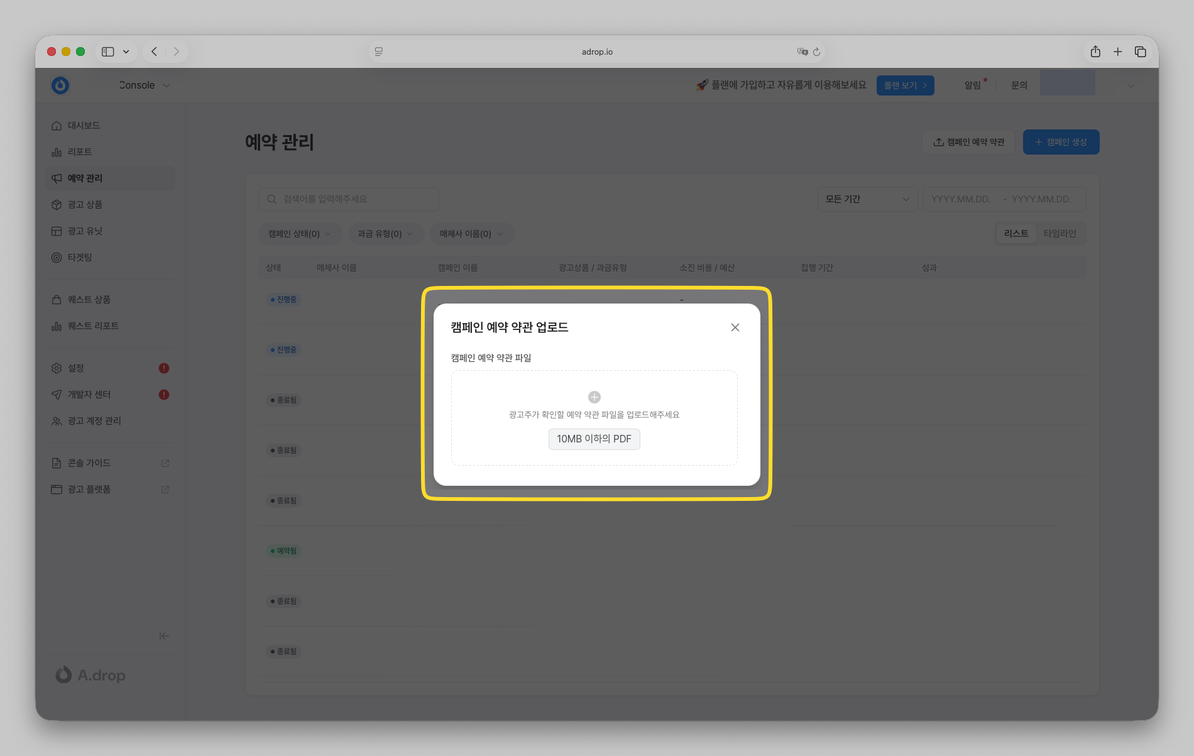The image size is (1194, 756).
Task: Go to 광고 유닛 in sidebar
Action: coord(85,231)
